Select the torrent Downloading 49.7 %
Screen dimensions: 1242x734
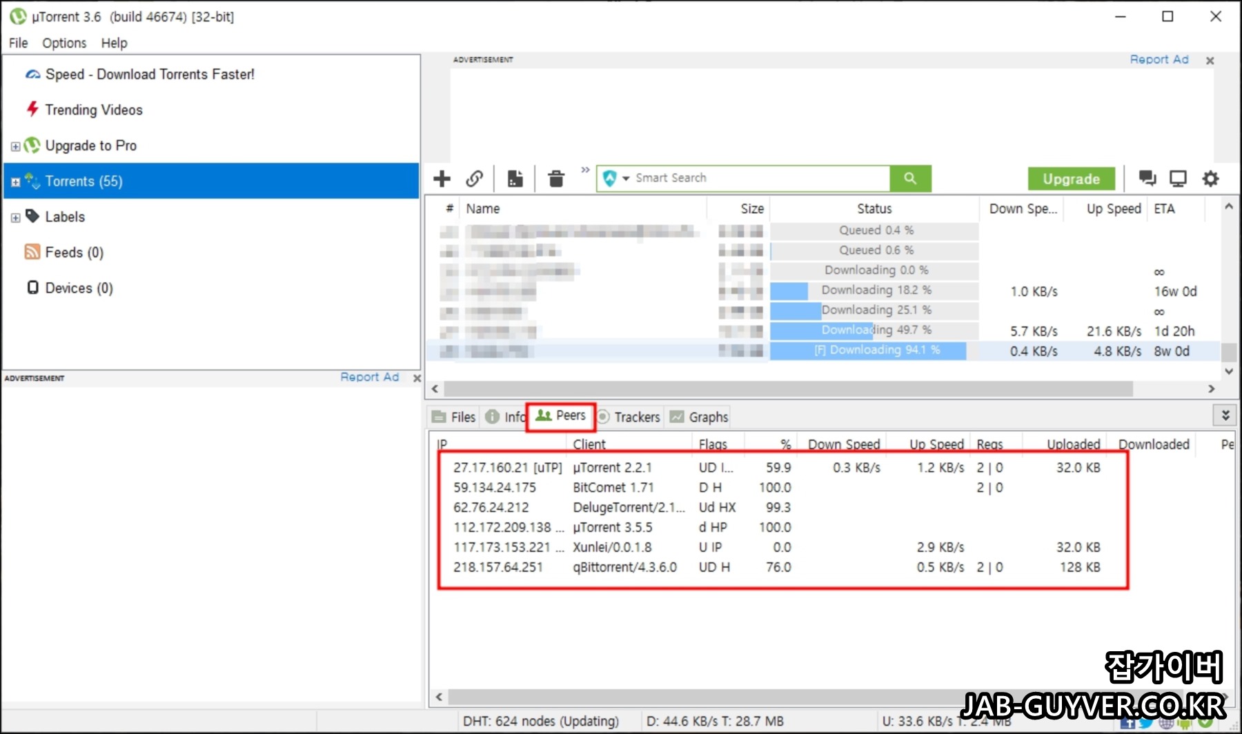[822, 330]
